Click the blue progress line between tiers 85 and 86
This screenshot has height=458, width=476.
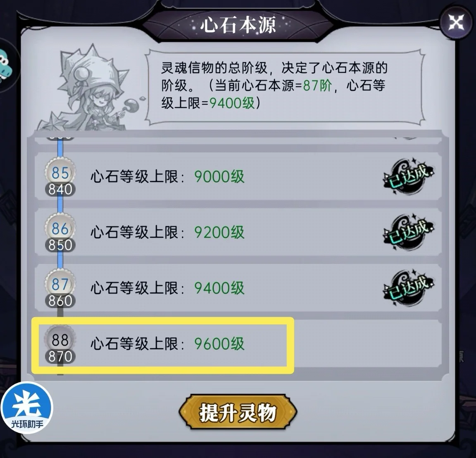pos(60,204)
